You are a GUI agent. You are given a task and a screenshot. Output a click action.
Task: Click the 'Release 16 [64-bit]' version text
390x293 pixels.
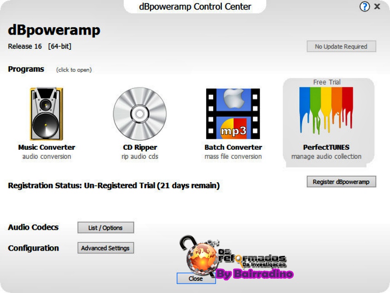point(39,46)
